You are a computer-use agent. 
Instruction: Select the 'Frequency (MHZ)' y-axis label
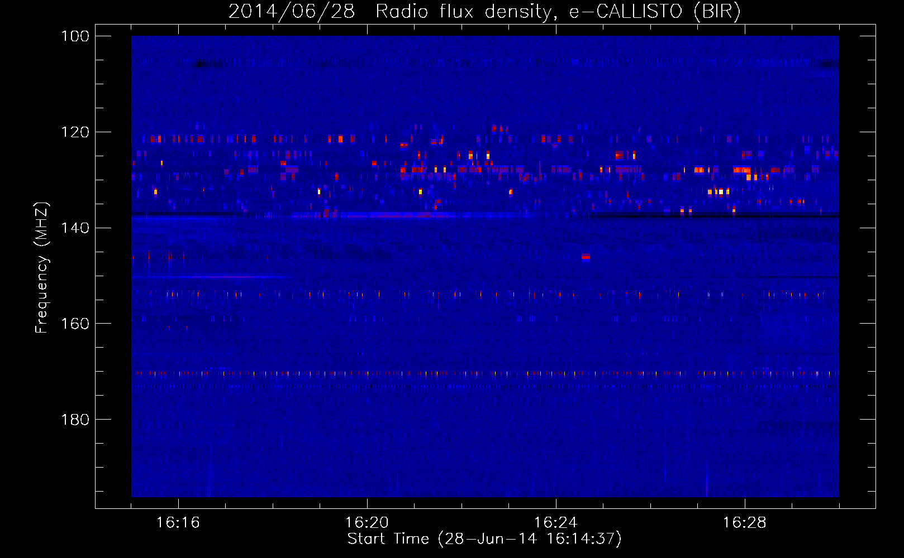tap(41, 268)
